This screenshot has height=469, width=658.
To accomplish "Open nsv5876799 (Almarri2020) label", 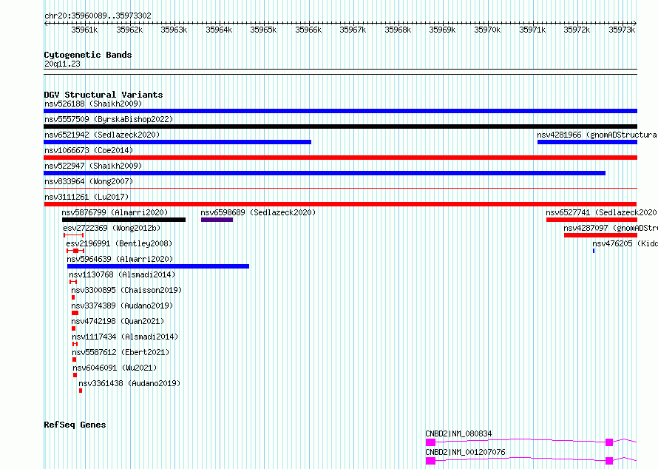I will click(x=115, y=212).
